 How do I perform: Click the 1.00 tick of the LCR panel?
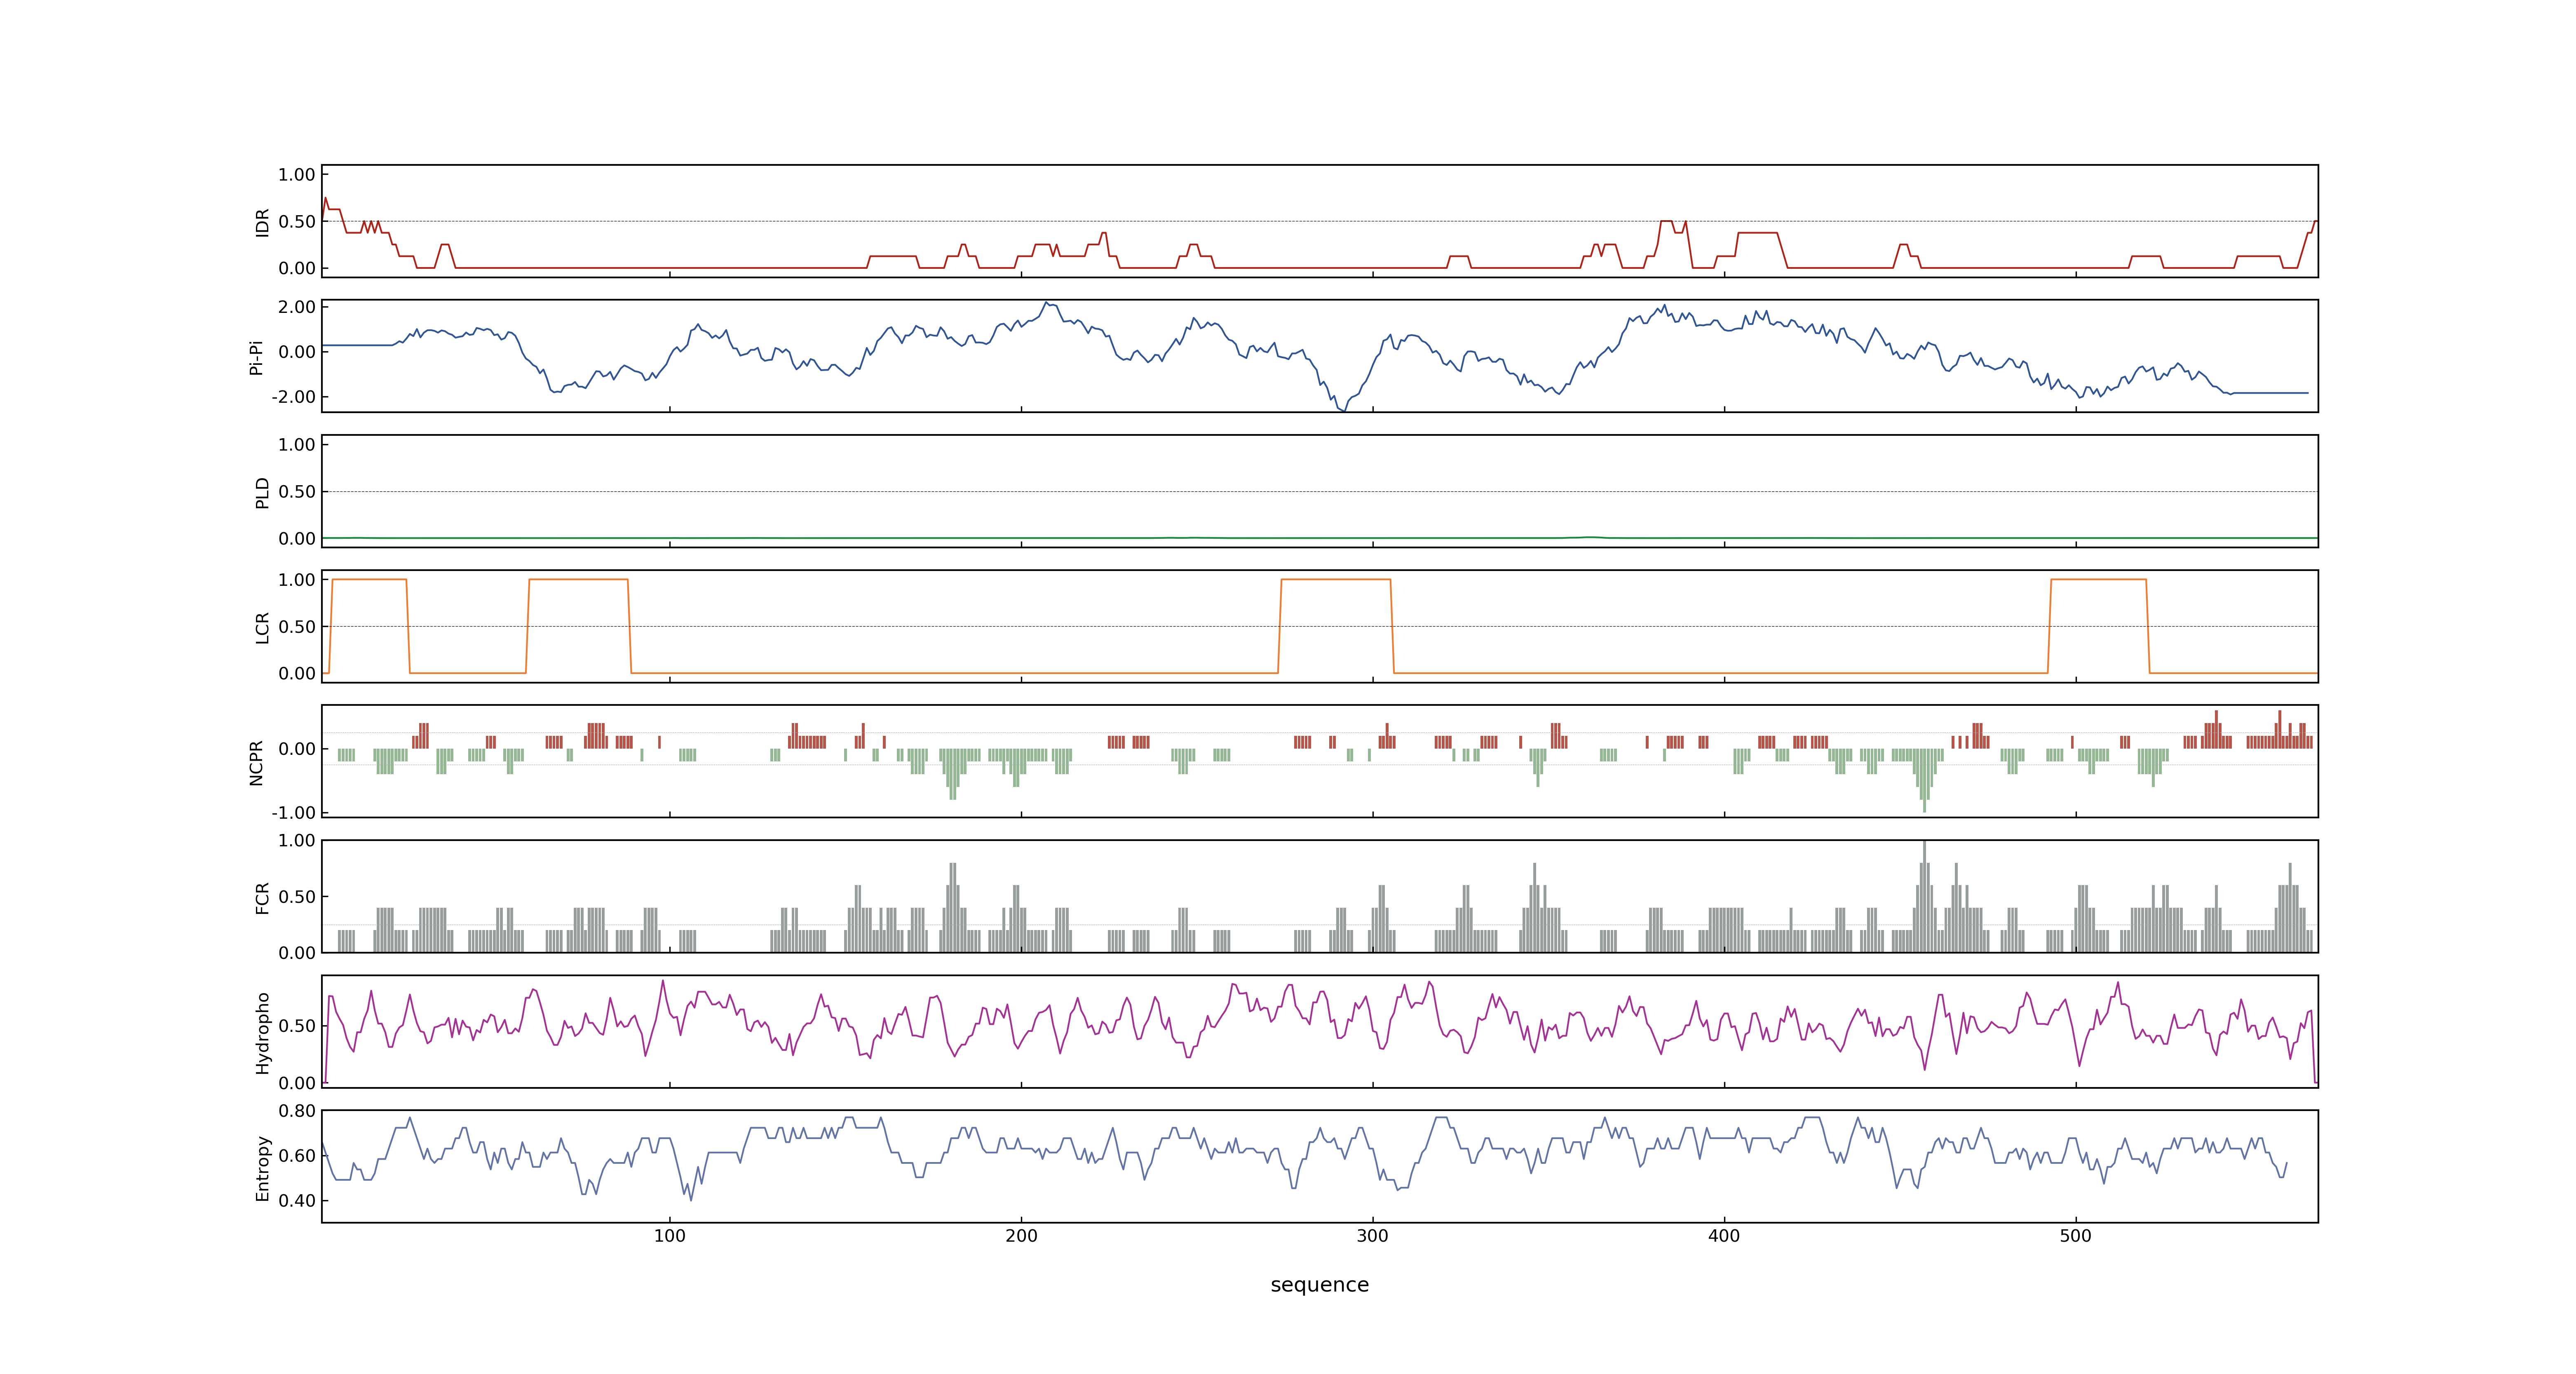(297, 580)
